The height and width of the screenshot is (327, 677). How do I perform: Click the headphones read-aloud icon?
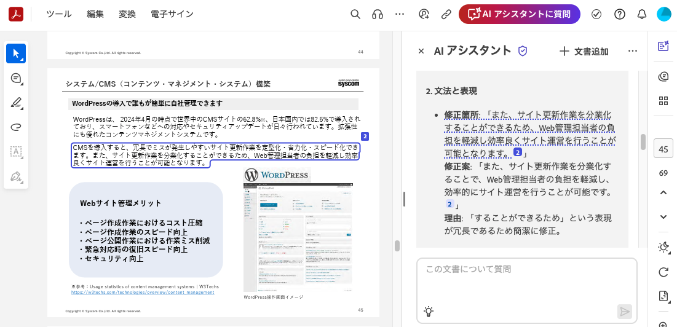click(x=378, y=14)
